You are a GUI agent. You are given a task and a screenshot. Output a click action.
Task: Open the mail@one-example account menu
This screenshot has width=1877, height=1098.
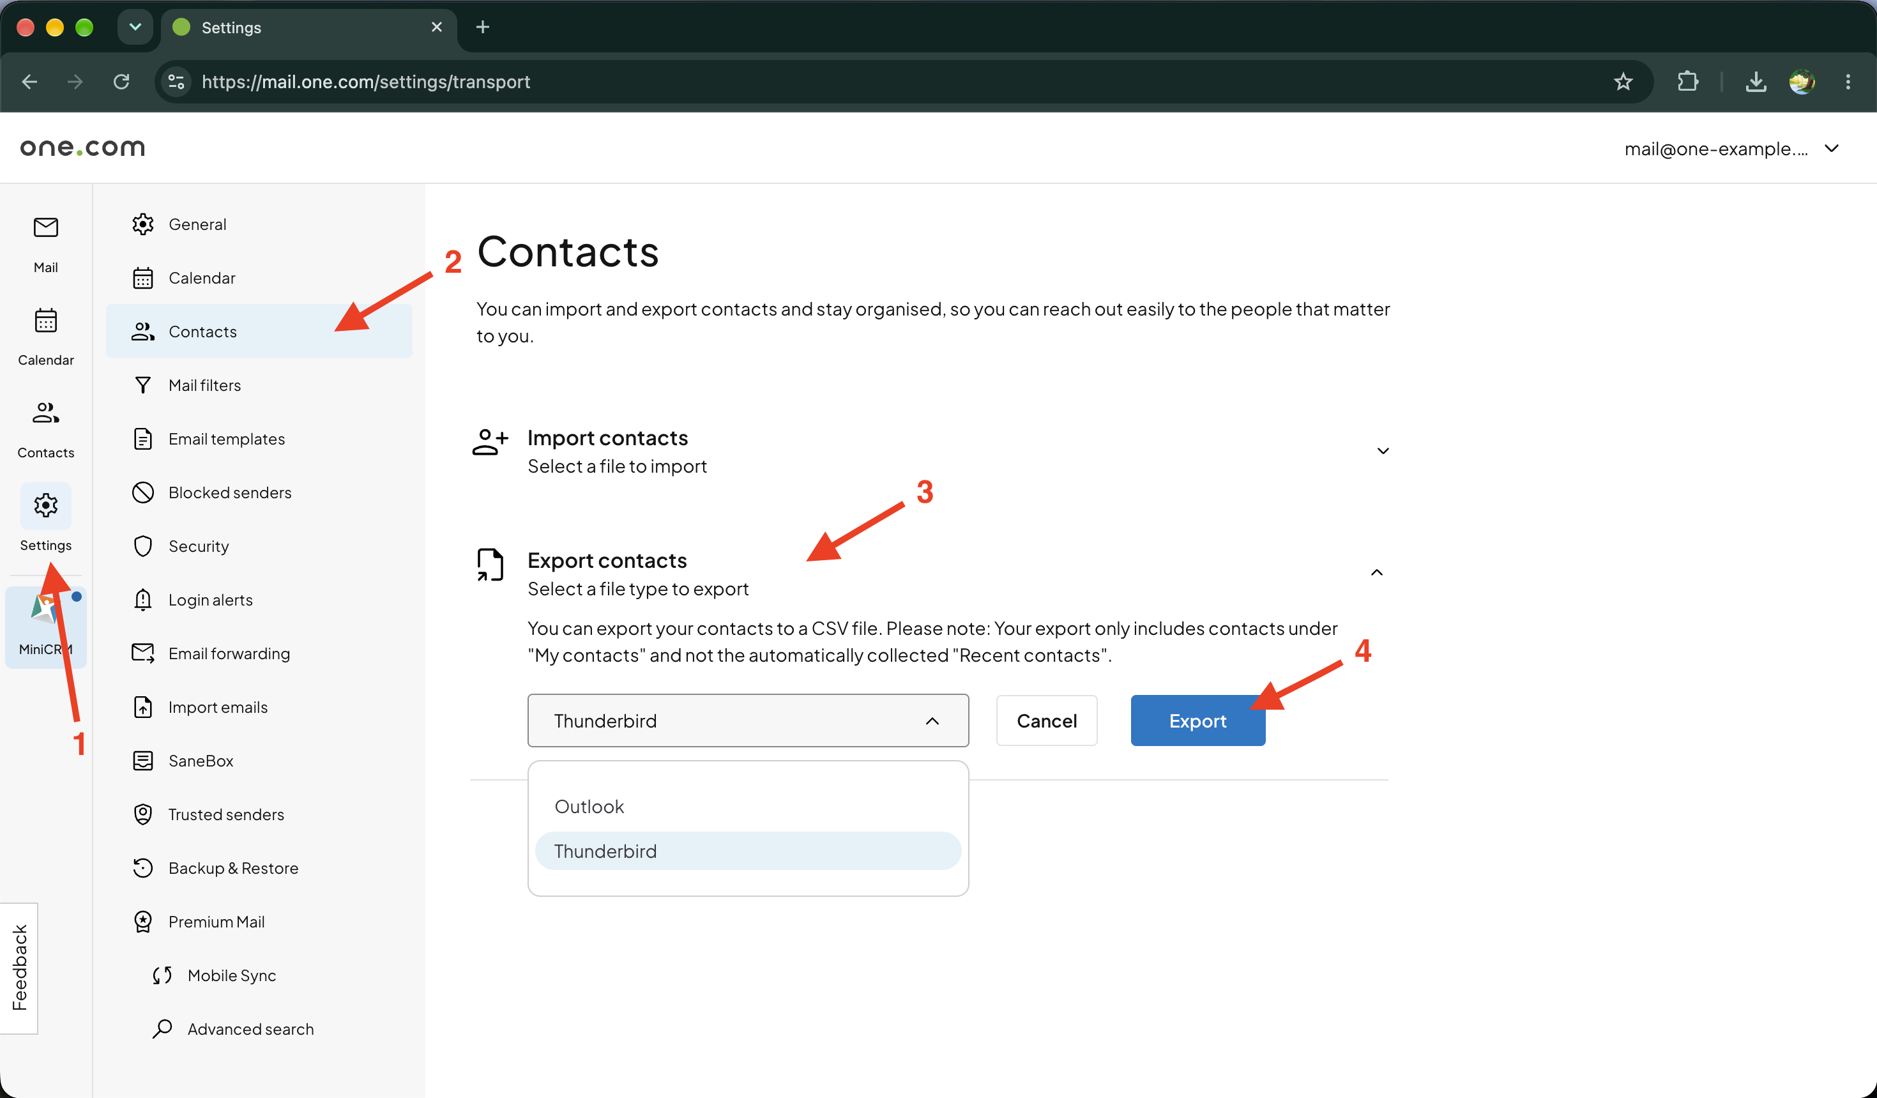click(x=1732, y=148)
